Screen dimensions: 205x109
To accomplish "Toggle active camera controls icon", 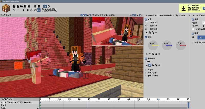I will tap(131, 15).
